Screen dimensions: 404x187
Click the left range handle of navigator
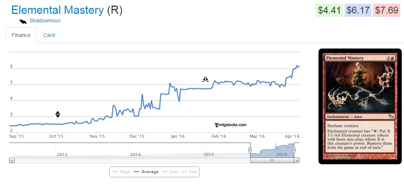point(250,150)
